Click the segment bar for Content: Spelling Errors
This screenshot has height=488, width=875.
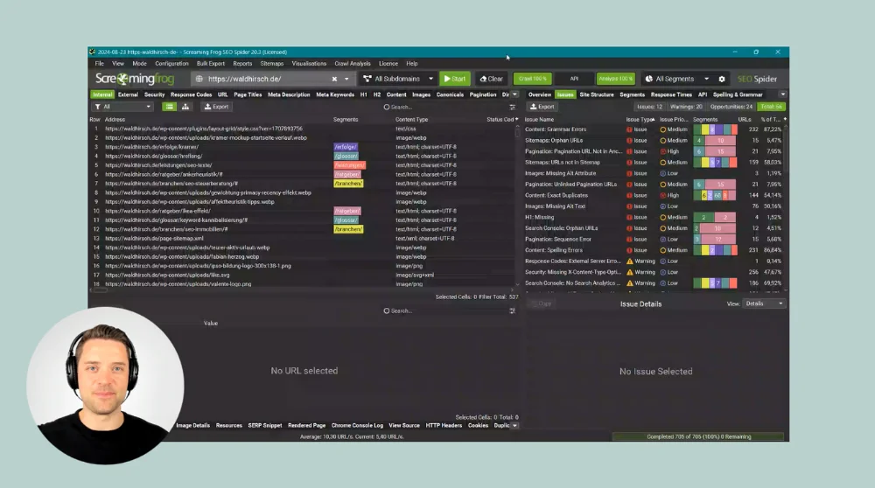click(716, 250)
